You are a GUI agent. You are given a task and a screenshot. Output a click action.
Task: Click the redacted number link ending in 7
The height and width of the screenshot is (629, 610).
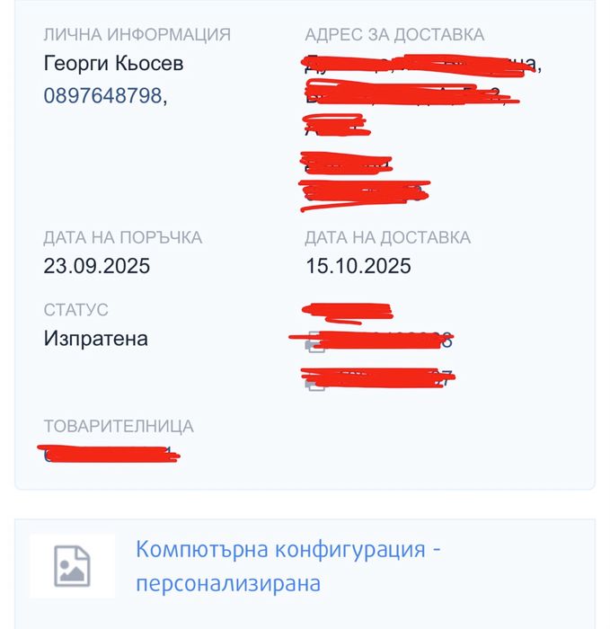[386, 377]
